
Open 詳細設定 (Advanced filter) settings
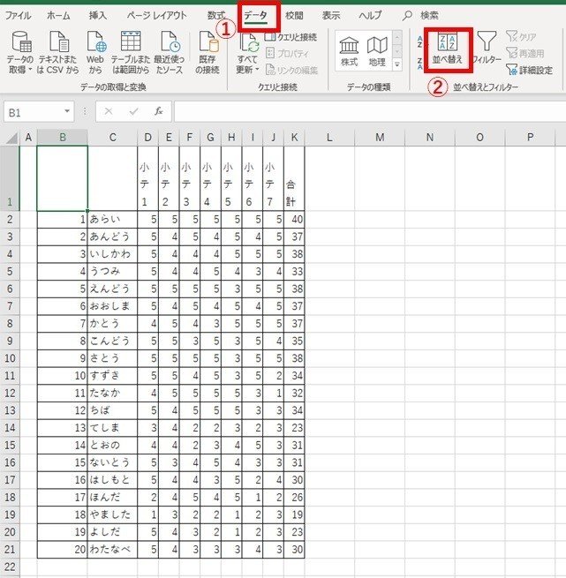(530, 70)
